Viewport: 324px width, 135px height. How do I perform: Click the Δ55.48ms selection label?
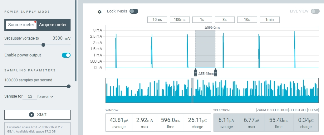coord(206,74)
